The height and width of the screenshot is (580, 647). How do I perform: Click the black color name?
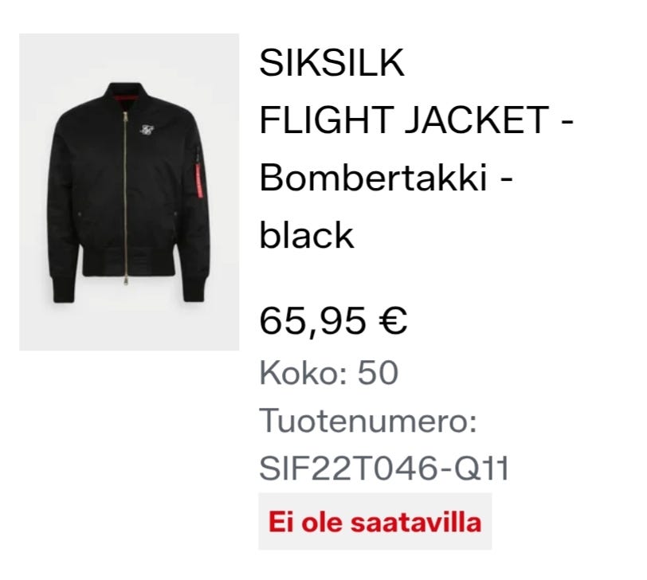[307, 235]
